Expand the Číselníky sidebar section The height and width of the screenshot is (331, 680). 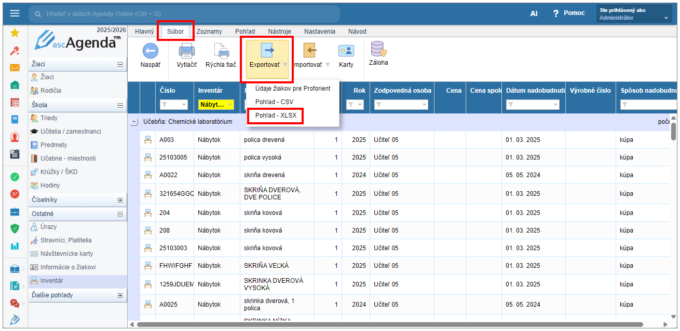120,200
